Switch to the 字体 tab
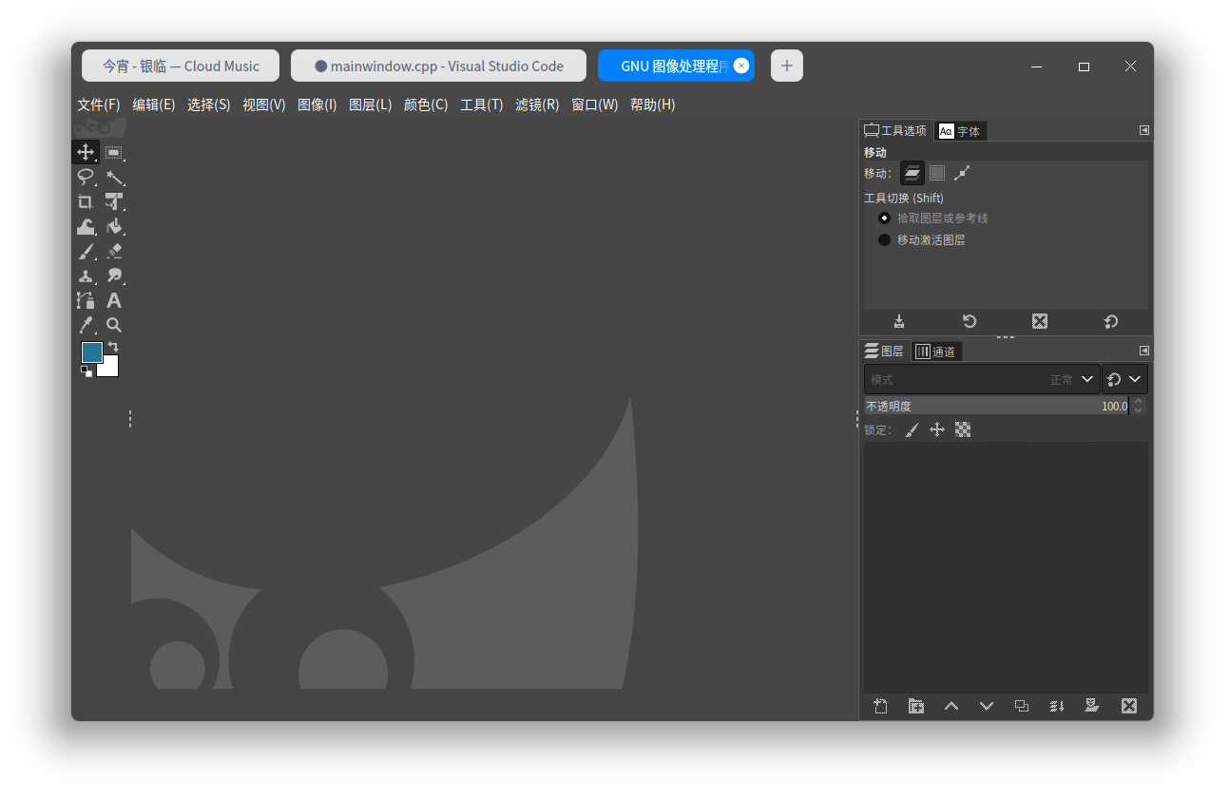 coord(960,131)
